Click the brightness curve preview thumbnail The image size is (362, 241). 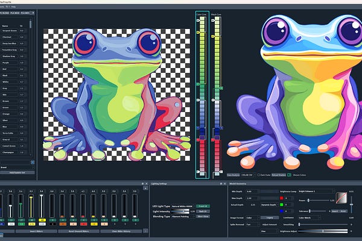pos(341,198)
